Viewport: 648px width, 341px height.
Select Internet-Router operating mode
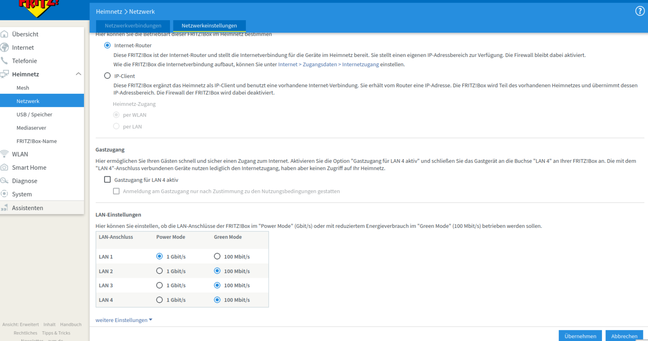click(107, 45)
